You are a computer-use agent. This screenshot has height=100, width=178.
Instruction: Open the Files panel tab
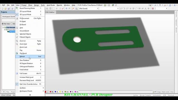coord(8,92)
